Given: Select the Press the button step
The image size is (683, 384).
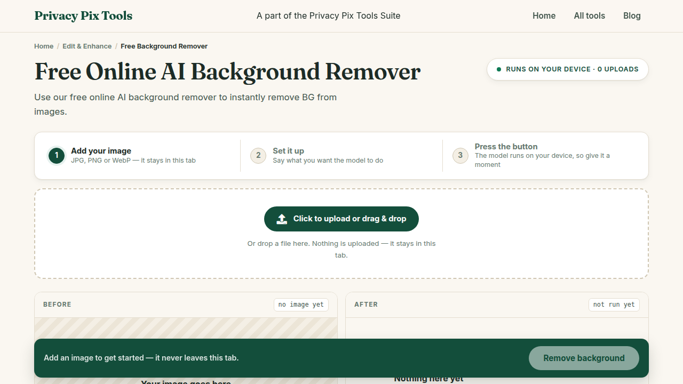Looking at the screenshot, I should pyautogui.click(x=544, y=156).
